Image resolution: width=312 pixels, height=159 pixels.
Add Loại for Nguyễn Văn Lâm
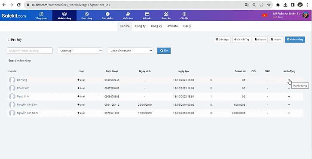81,105
